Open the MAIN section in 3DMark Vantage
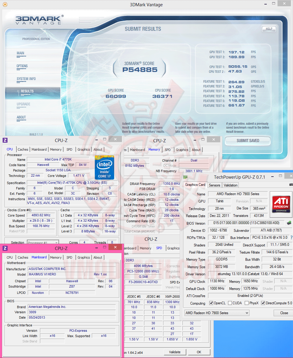The height and width of the screenshot is (358, 293). click(21, 53)
